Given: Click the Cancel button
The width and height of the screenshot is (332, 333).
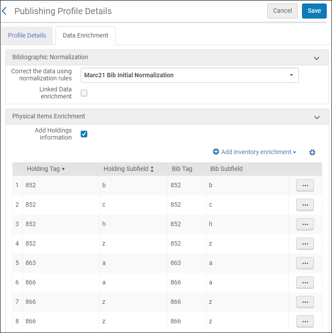Looking at the screenshot, I should (282, 11).
